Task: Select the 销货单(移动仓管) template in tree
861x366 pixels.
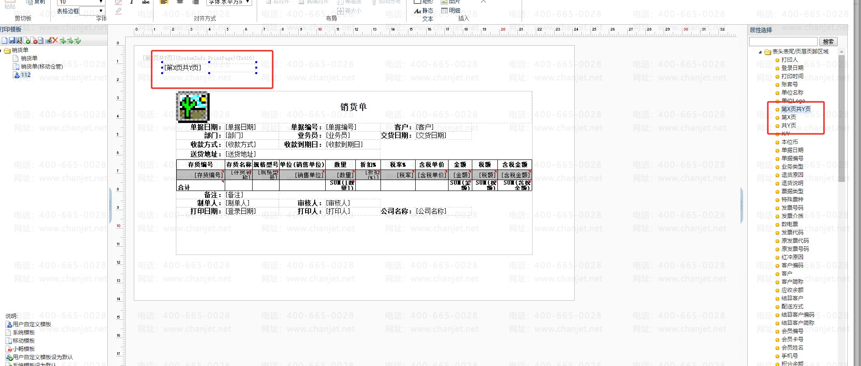Action: (42, 66)
